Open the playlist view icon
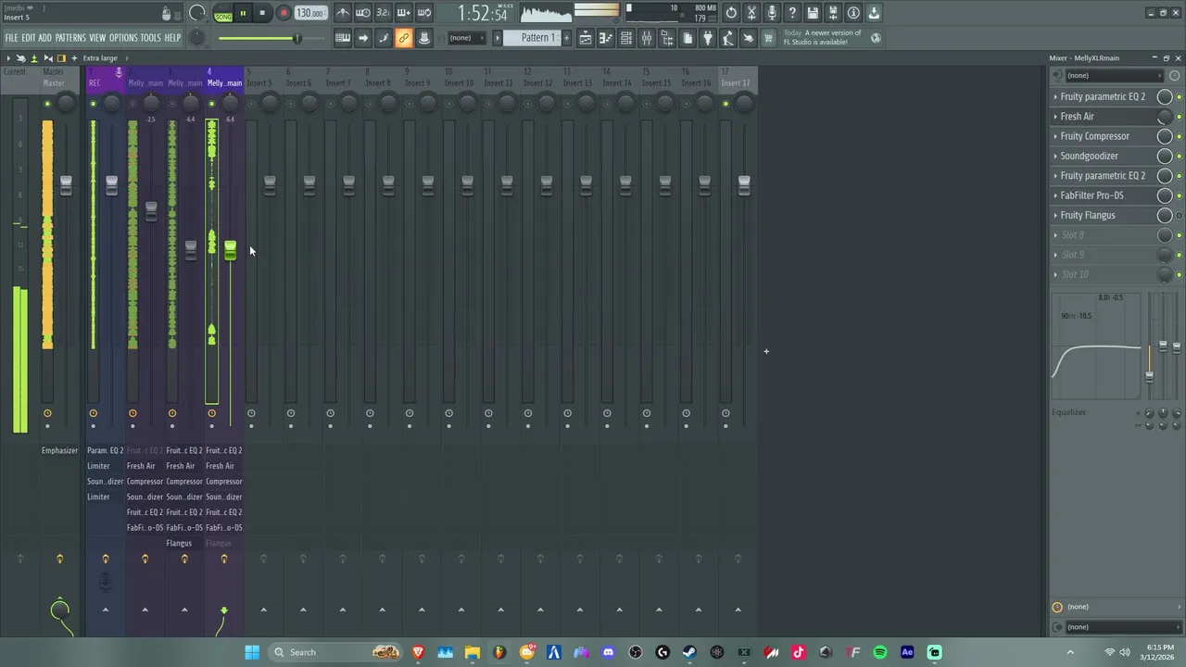 coord(586,38)
